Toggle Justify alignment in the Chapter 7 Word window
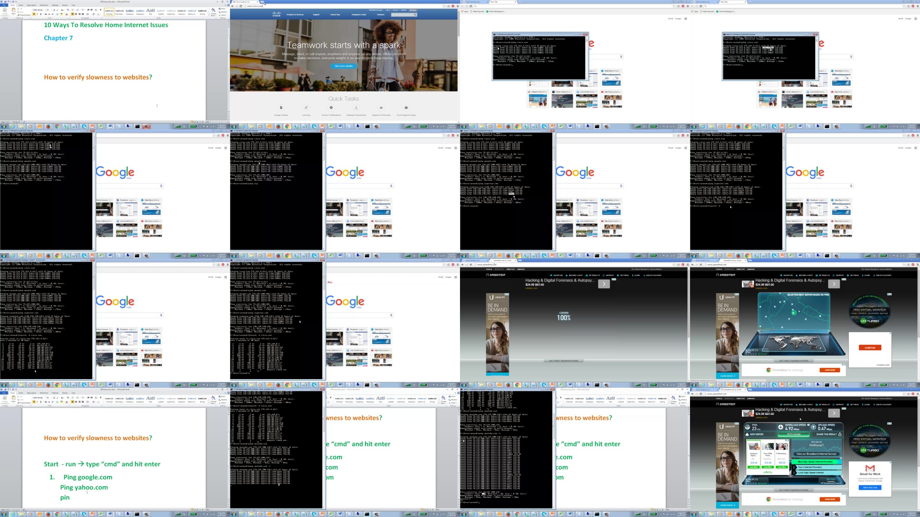Screen dimensions: 920x517 83,14
